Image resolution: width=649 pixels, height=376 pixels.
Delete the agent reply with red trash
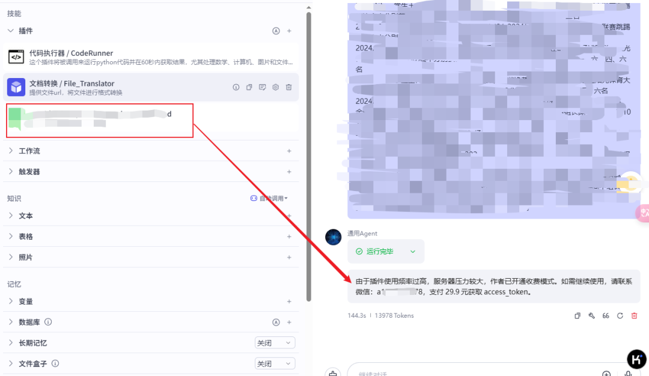634,315
